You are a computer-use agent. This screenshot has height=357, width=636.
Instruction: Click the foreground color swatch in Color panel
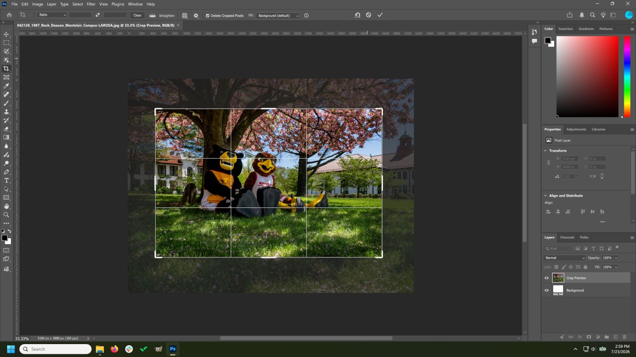tap(548, 41)
